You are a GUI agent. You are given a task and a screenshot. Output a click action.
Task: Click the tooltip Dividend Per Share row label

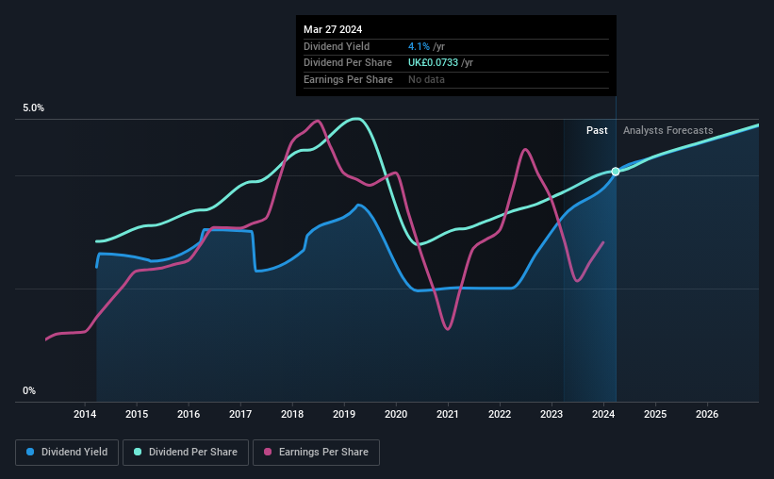(348, 63)
